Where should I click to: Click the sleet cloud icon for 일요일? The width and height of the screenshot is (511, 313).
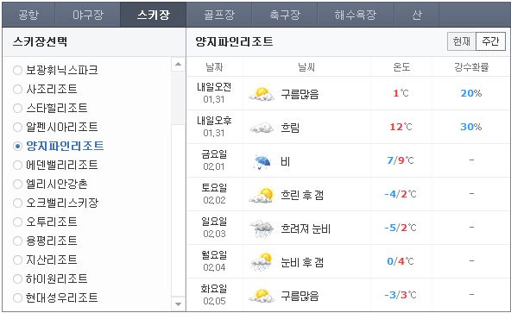tap(262, 228)
